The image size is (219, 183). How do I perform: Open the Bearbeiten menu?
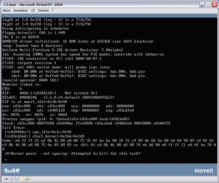21,11
